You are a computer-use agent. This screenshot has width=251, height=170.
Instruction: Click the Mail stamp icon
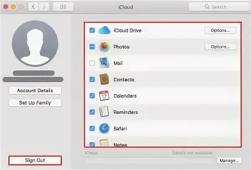(104, 63)
